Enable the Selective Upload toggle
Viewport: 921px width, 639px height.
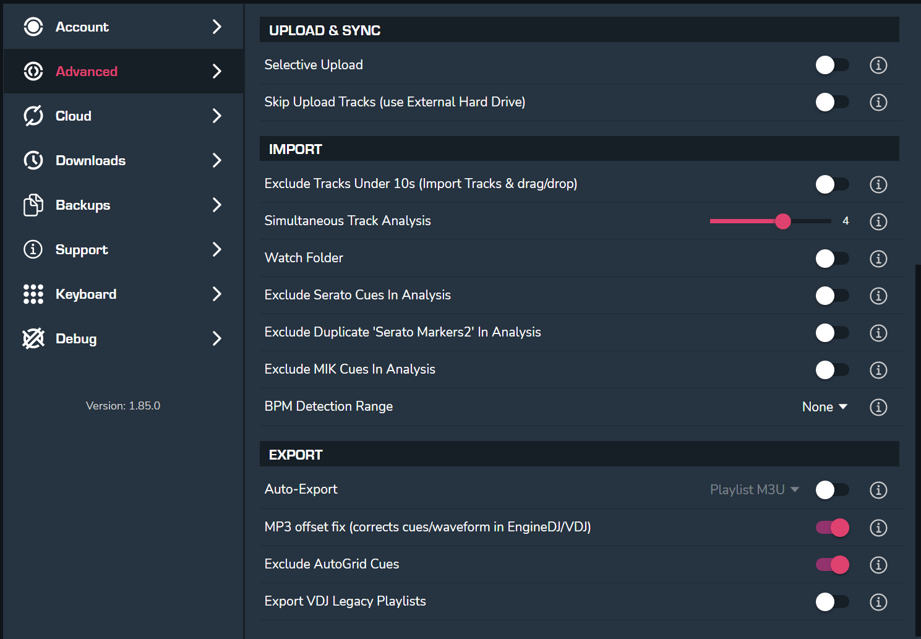[832, 65]
